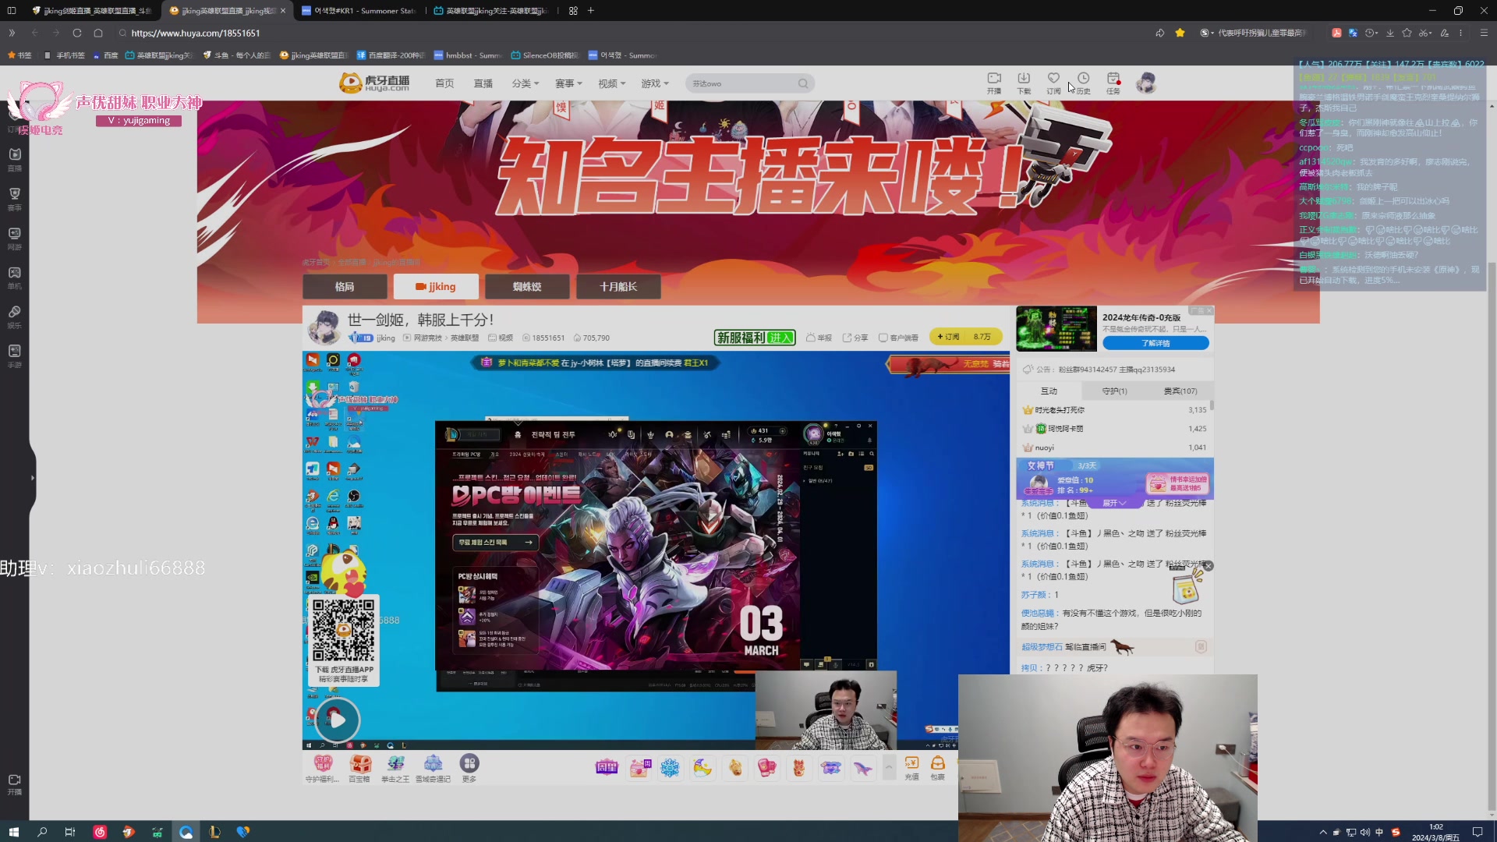Viewport: 1497px width, 842px height.
Task: Expand the 赛事 events dropdown
Action: click(568, 83)
